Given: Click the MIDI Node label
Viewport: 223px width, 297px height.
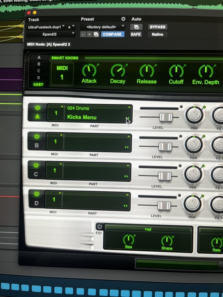Looking at the screenshot, I should [48, 44].
